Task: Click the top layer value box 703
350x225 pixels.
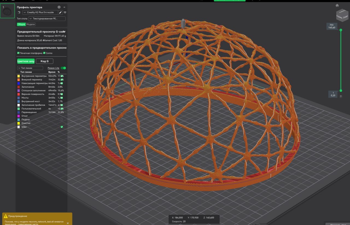Action: click(x=332, y=26)
